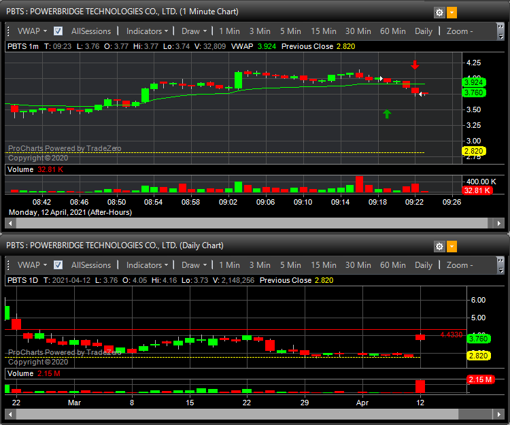Open Indicators dropdown in 1 Minute Chart

pyautogui.click(x=148, y=31)
